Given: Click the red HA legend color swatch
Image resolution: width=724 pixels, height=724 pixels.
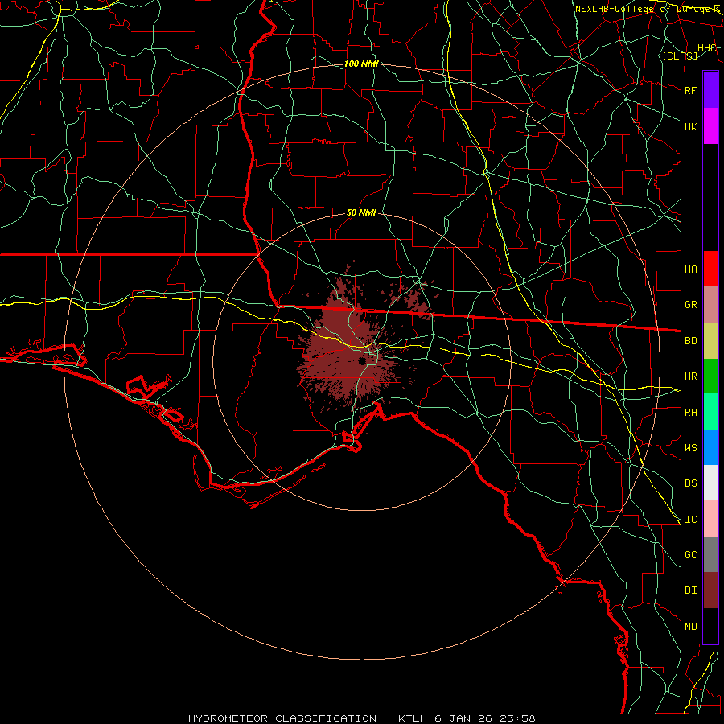Looking at the screenshot, I should (x=710, y=269).
